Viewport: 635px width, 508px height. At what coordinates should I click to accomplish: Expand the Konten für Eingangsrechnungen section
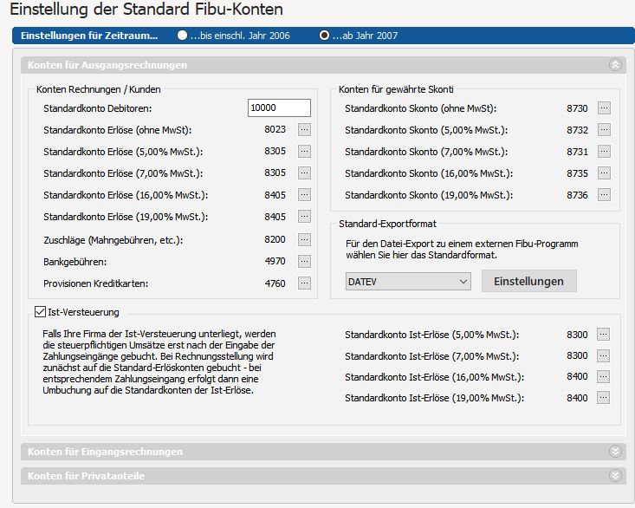[x=615, y=452]
